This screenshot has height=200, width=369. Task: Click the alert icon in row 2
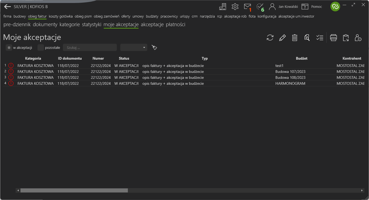click(x=11, y=71)
